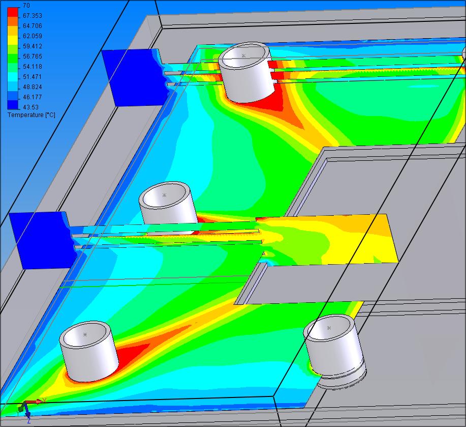Click the legend minimum value 43.53
466x427 pixels.
pyautogui.click(x=30, y=107)
